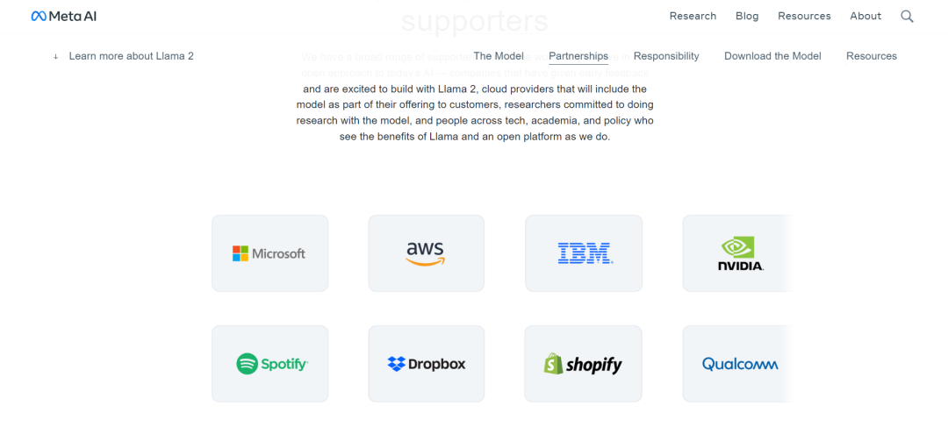Click the Shopify logo card

[584, 364]
